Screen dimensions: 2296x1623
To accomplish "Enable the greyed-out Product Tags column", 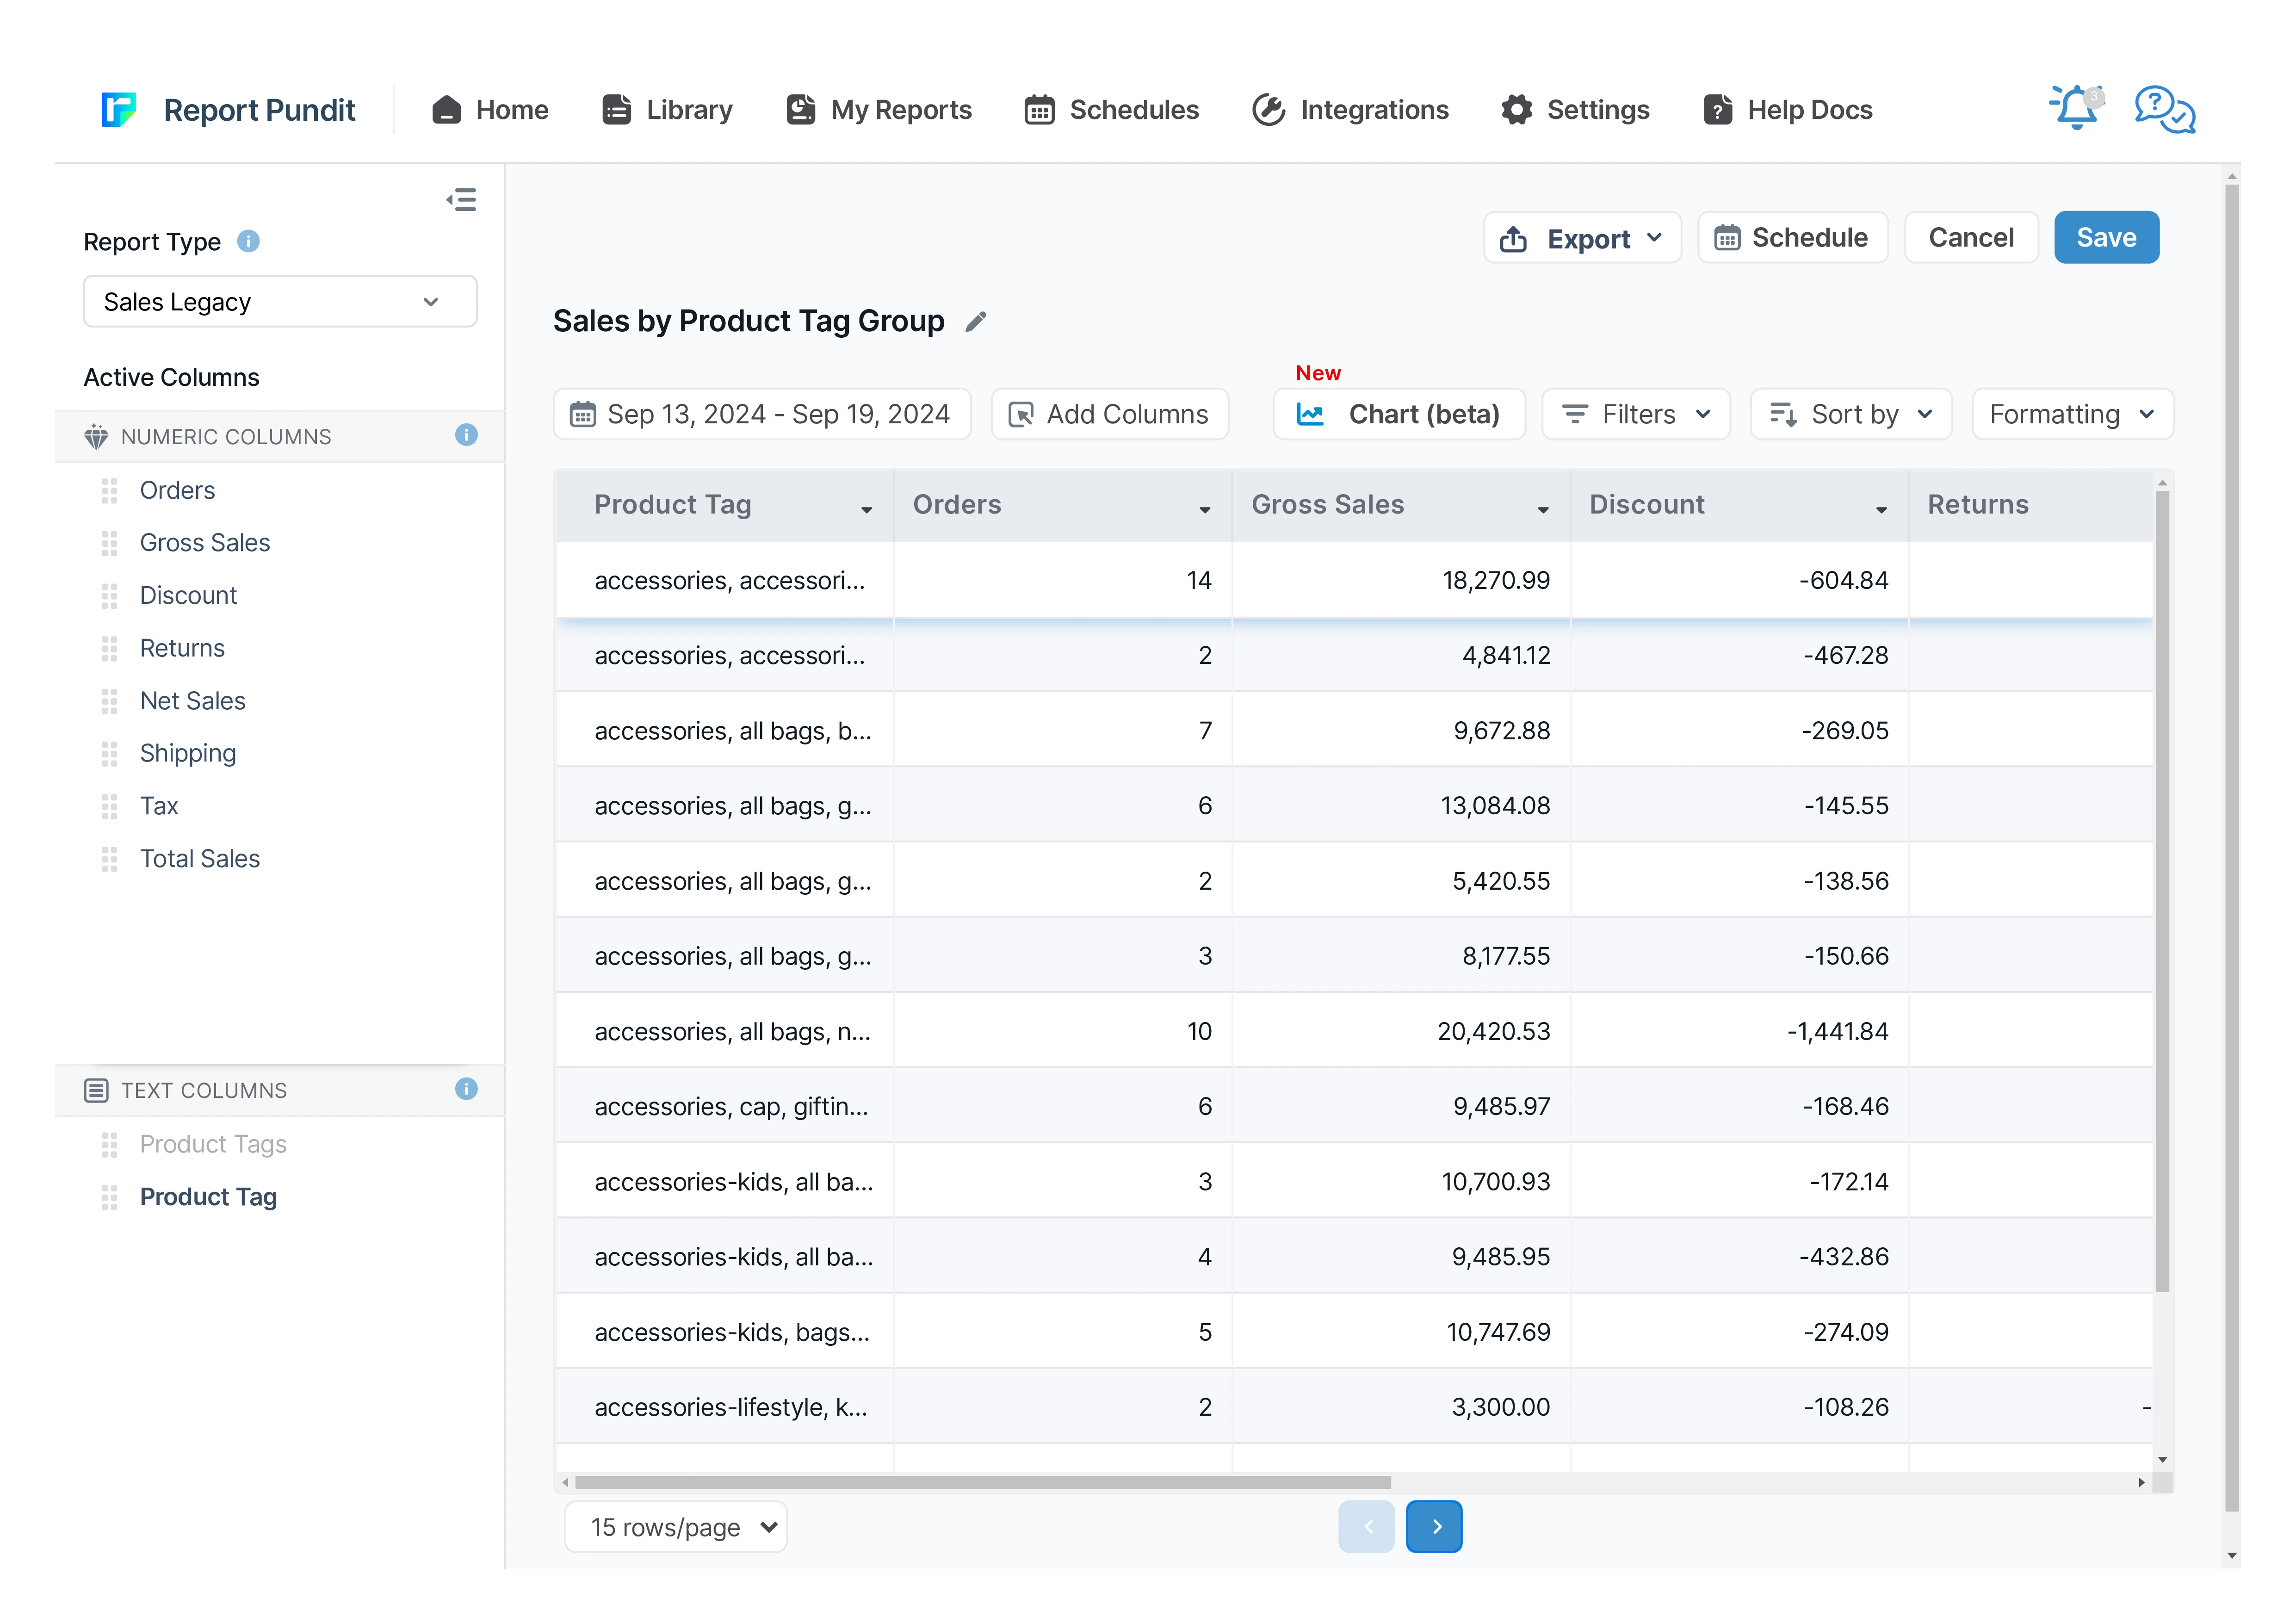I will [213, 1144].
